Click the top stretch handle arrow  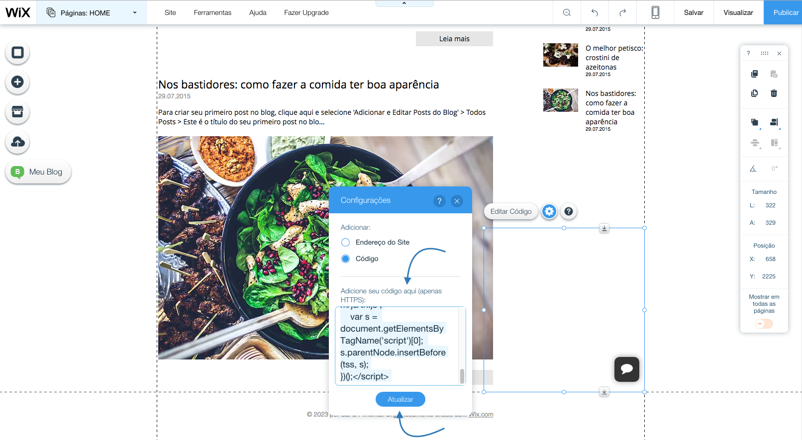pyautogui.click(x=604, y=228)
